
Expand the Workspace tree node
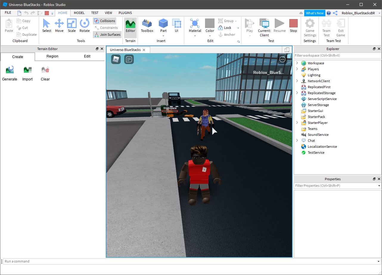click(x=297, y=63)
